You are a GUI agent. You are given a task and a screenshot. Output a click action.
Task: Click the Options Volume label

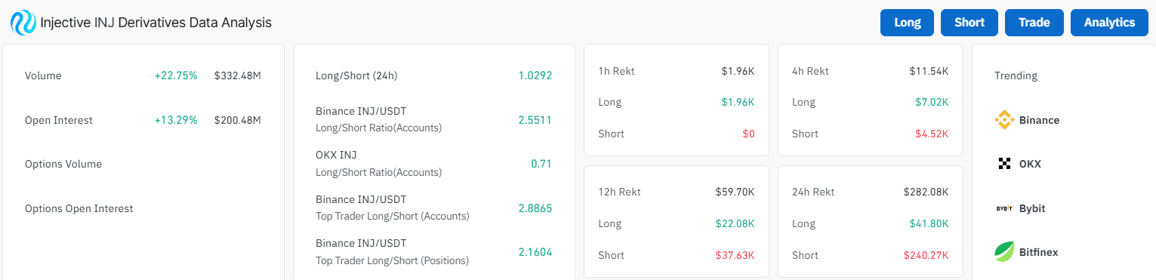click(63, 164)
